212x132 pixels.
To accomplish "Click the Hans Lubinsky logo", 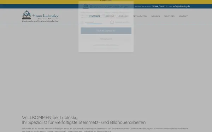I will [40, 16].
